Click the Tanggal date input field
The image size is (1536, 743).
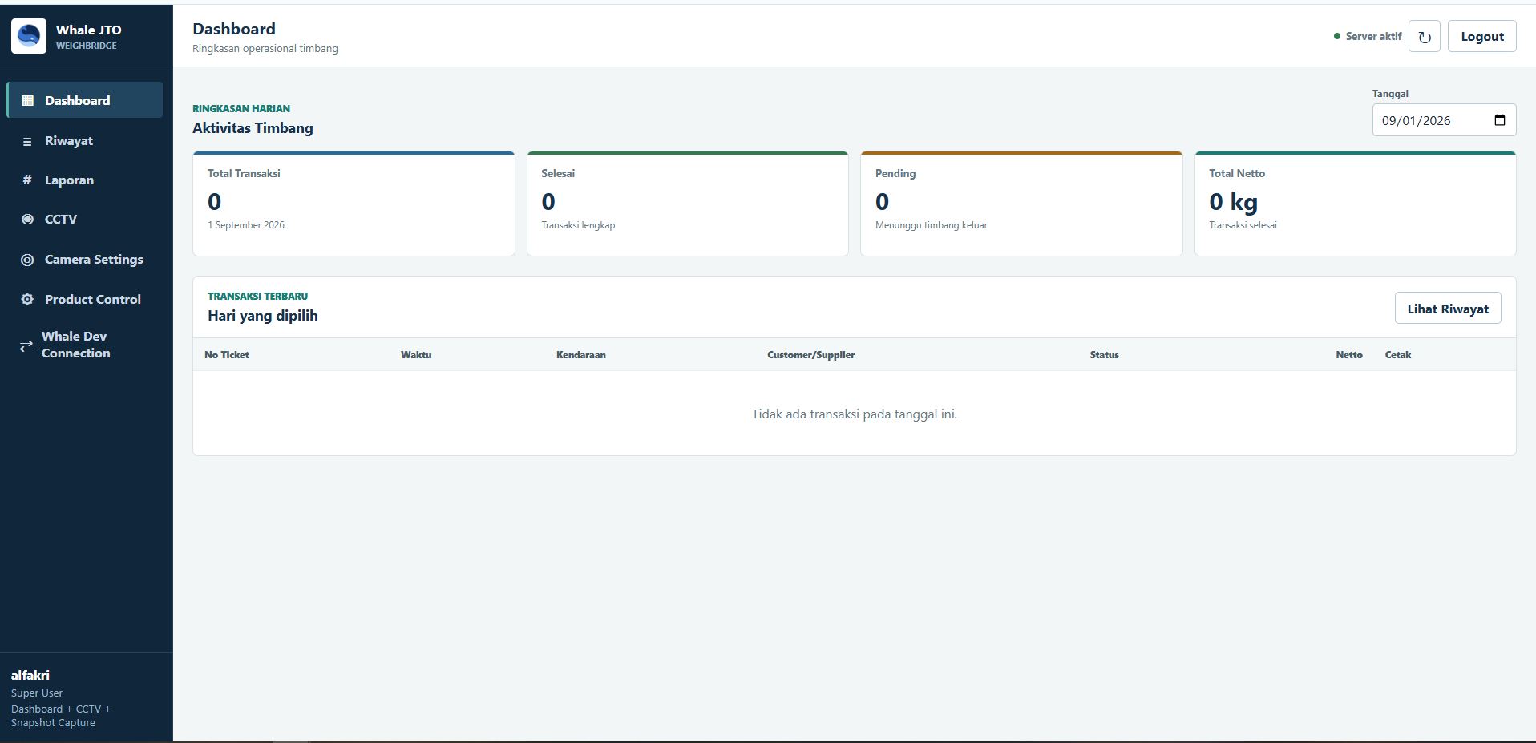point(1444,120)
